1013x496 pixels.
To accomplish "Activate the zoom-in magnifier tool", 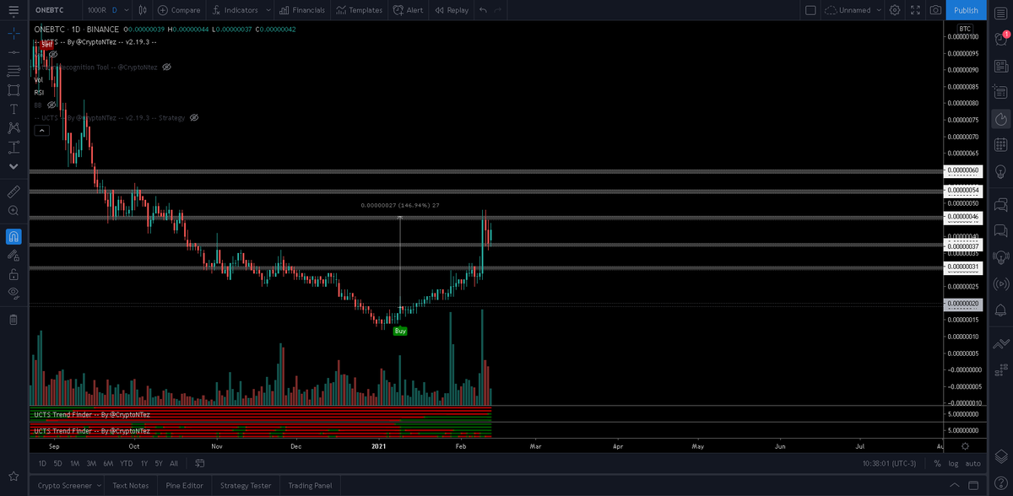I will 13,210.
